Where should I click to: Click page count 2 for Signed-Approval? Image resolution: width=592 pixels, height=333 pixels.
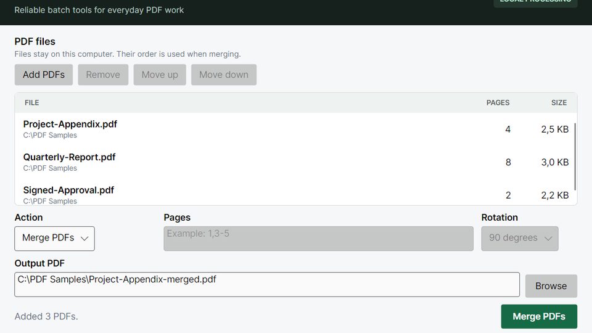[x=508, y=195]
